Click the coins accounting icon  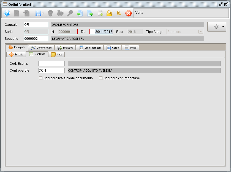pyautogui.click(x=119, y=13)
